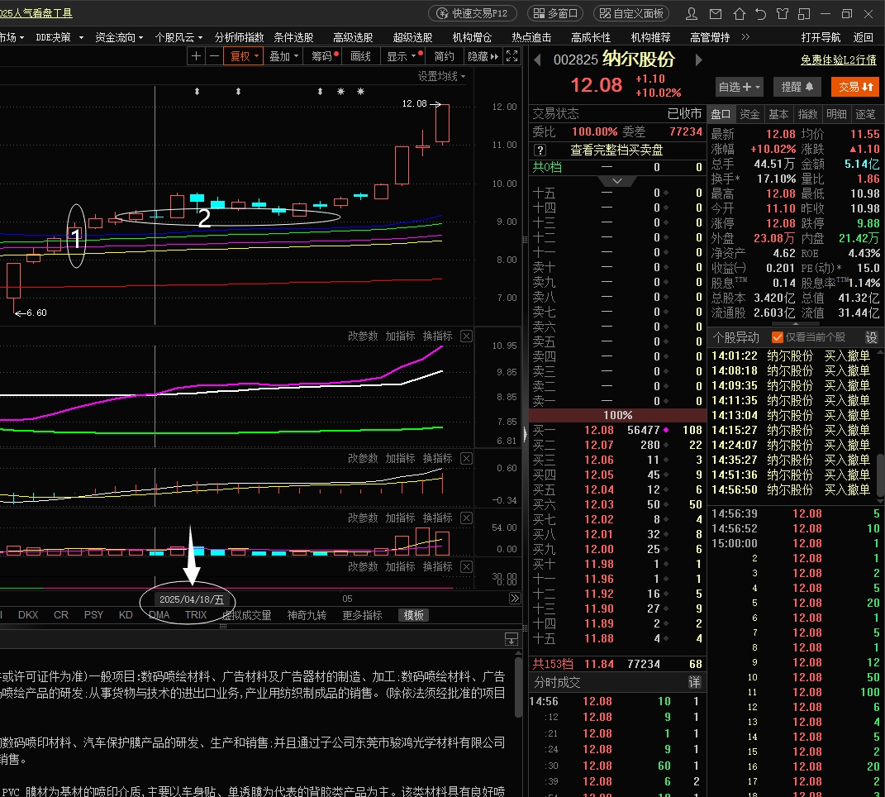Toggle the 隐藏 hide panel button

click(483, 56)
